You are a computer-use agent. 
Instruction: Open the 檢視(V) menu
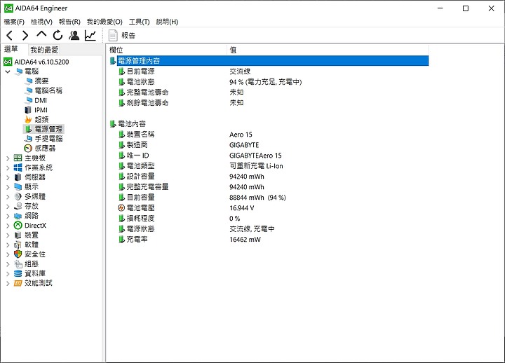tap(41, 22)
